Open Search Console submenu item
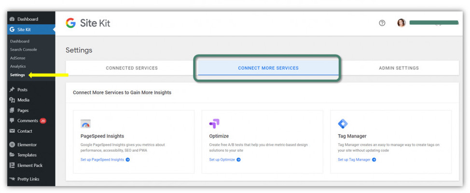 24,49
